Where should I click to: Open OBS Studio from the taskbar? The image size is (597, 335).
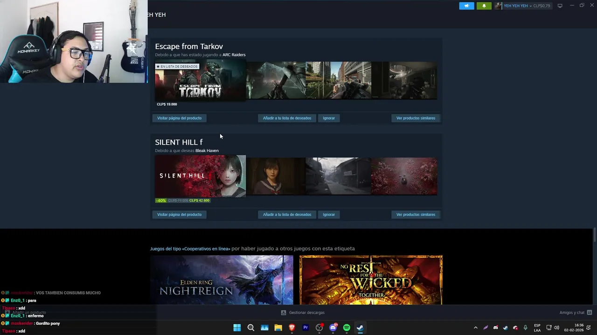[x=319, y=328]
